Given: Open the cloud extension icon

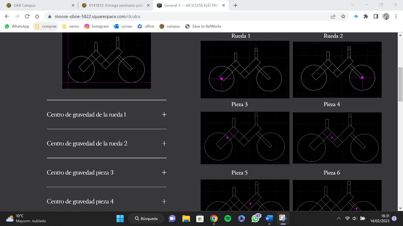Looking at the screenshot, I should point(355,17).
